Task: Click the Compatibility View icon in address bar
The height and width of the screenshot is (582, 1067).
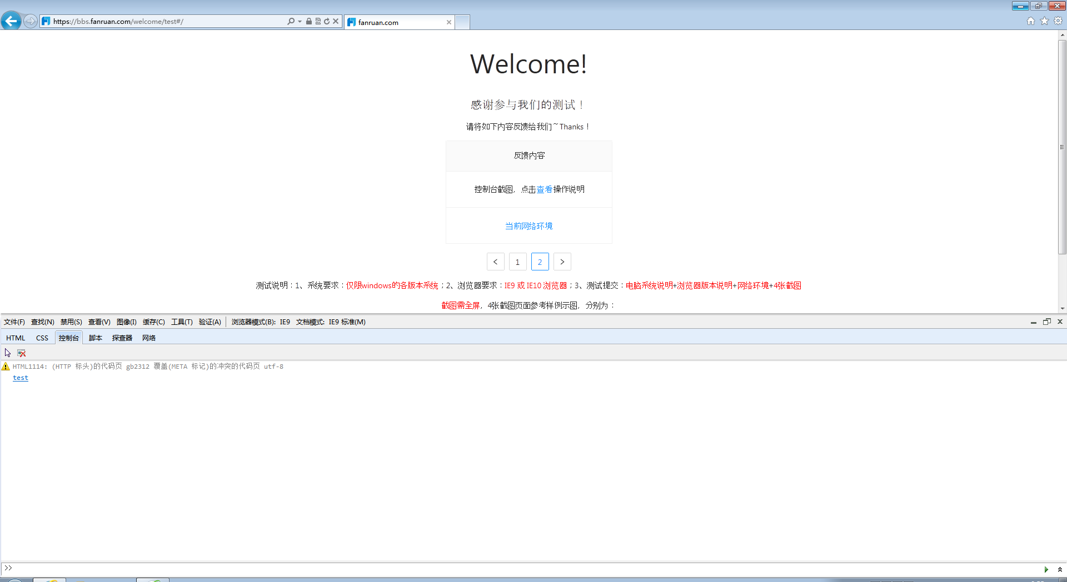Action: point(318,21)
